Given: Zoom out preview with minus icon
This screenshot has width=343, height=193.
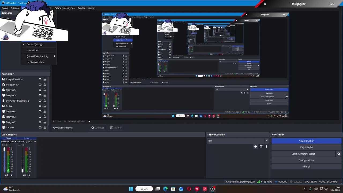Looking at the screenshot, I should pos(54,121).
